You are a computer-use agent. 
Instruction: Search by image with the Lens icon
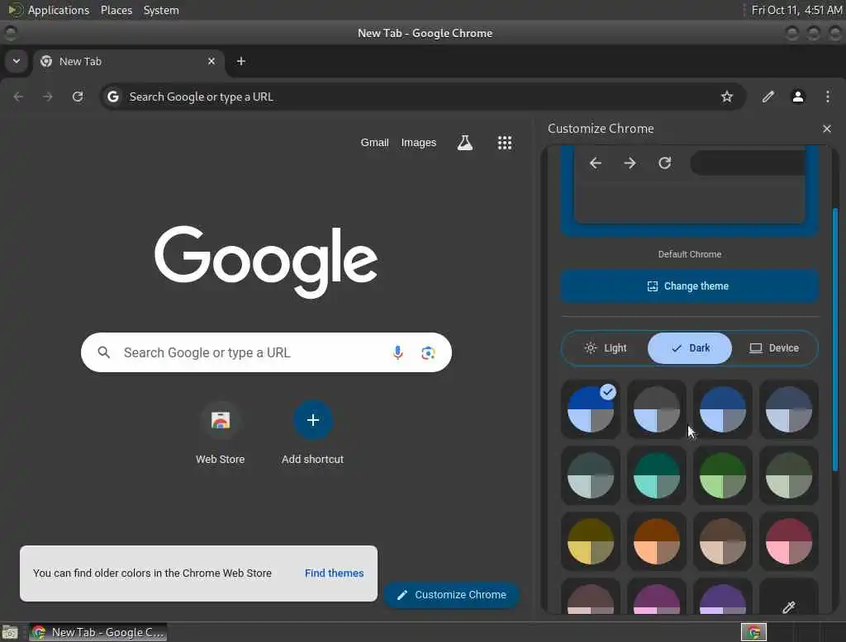coord(428,352)
